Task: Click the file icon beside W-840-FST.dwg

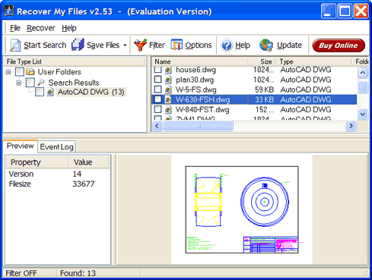Action: (168, 109)
